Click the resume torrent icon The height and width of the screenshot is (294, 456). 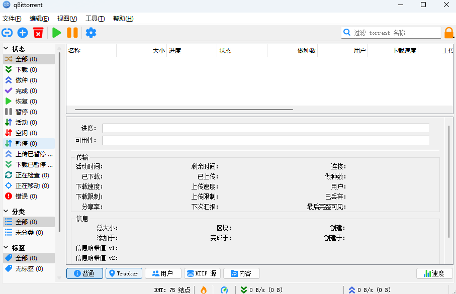pos(56,32)
